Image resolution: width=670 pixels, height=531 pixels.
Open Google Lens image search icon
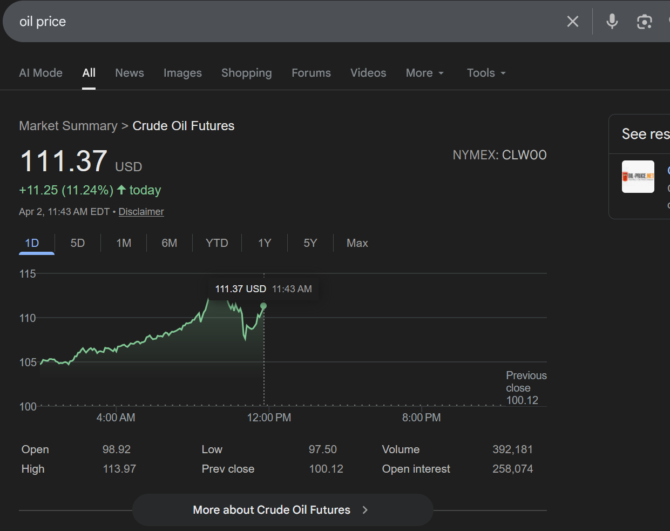[x=645, y=22]
